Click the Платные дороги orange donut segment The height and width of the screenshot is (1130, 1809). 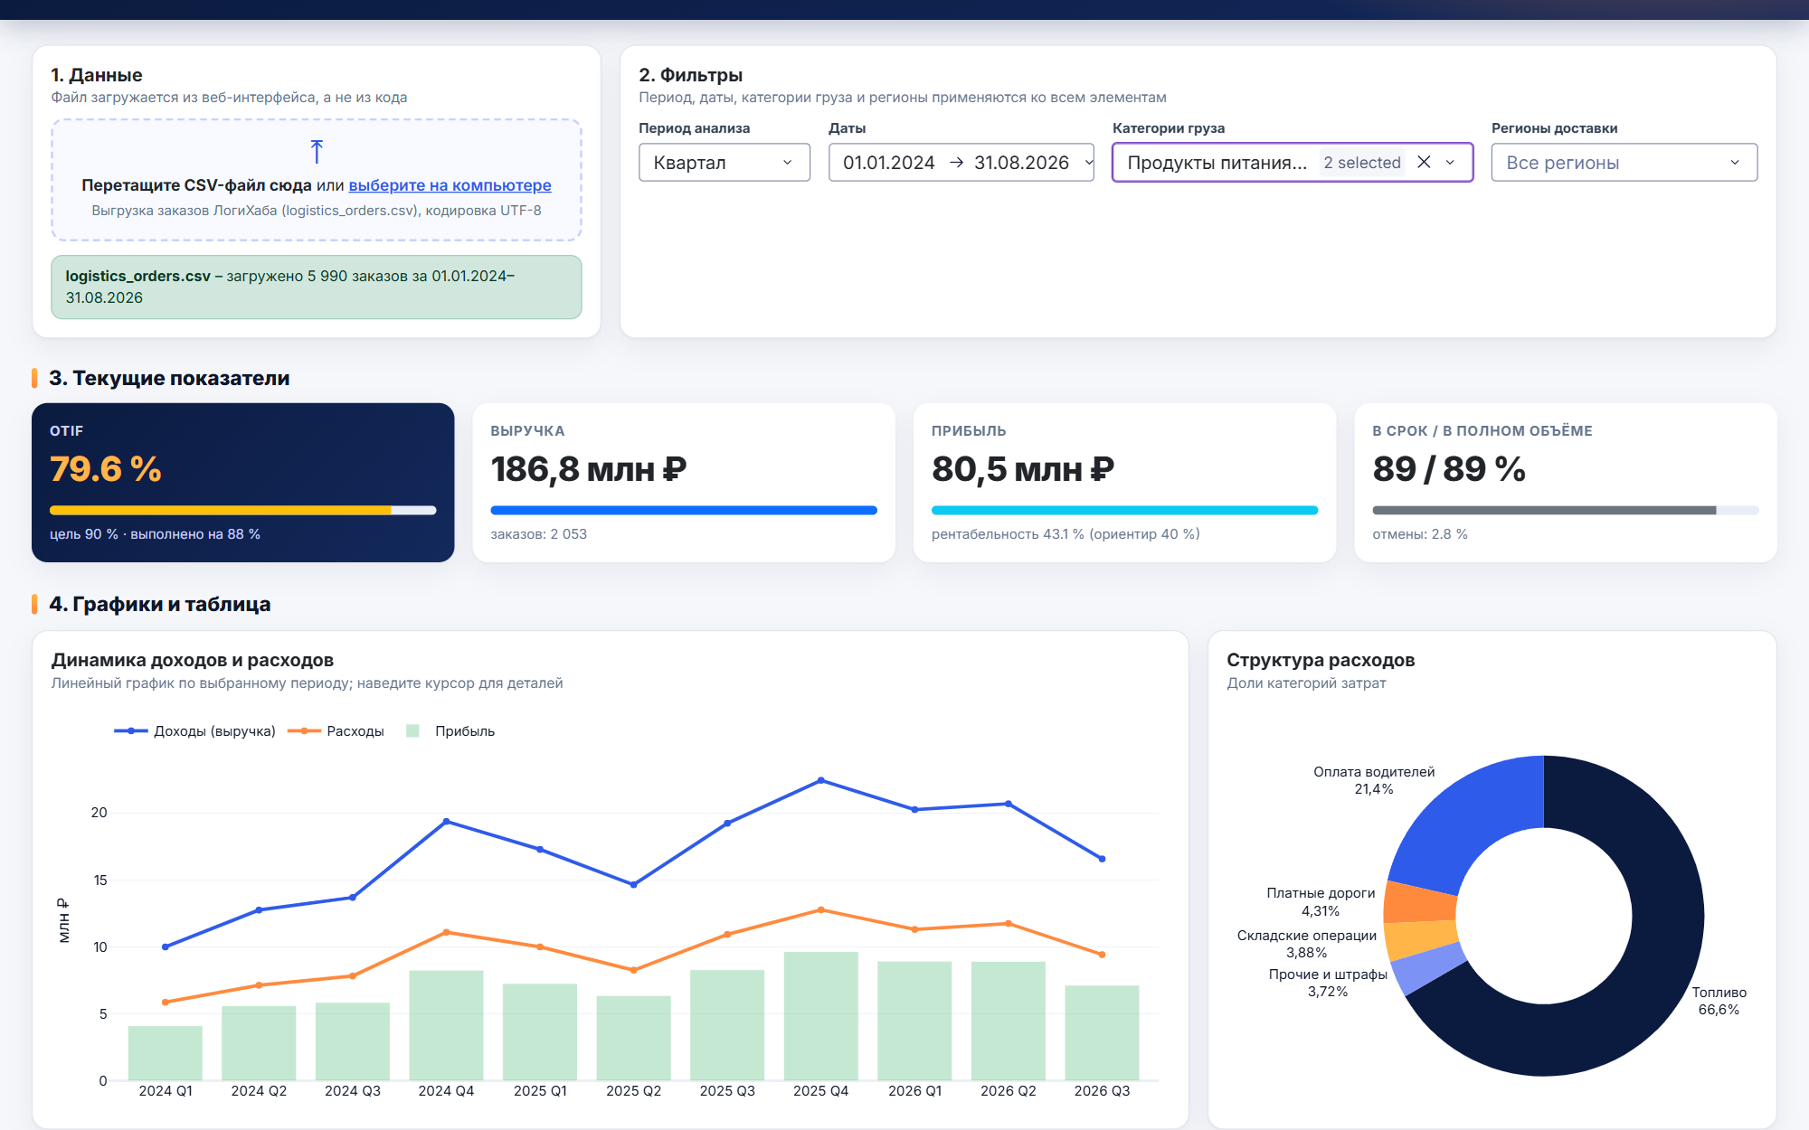click(x=1421, y=902)
